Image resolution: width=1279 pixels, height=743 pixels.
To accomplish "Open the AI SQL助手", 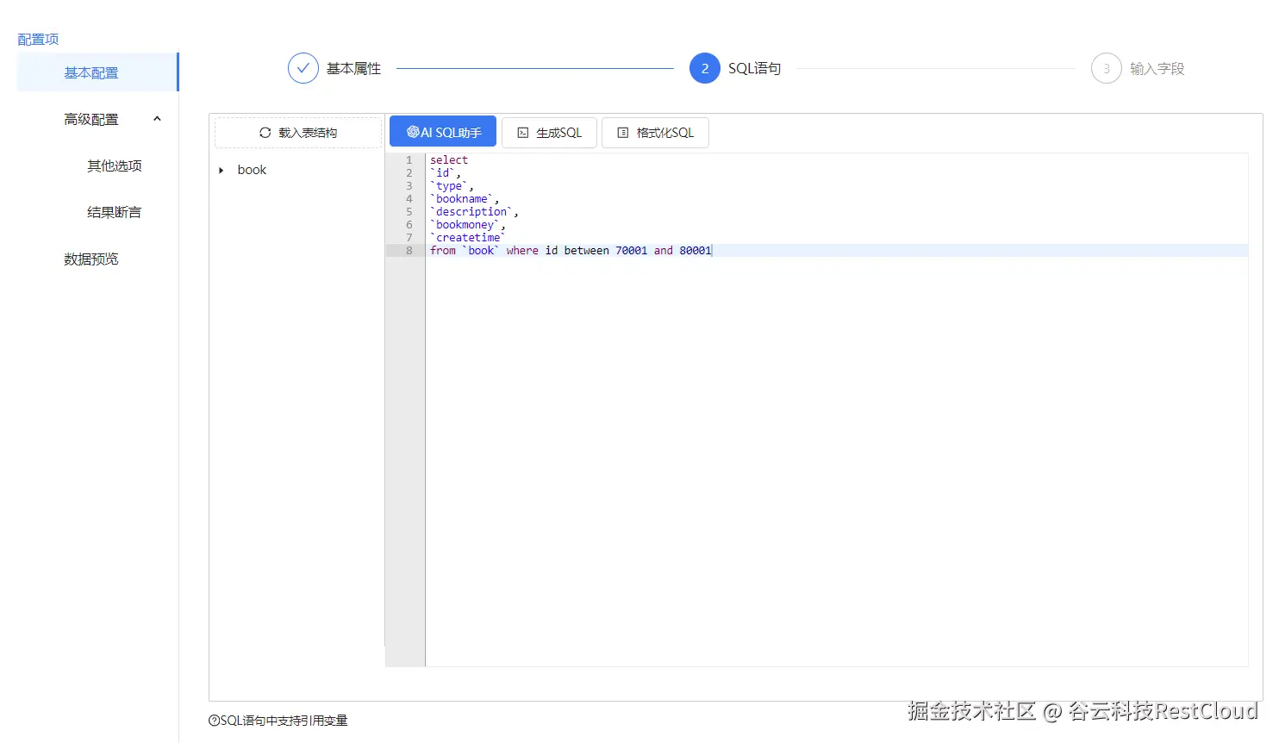I will [x=443, y=132].
